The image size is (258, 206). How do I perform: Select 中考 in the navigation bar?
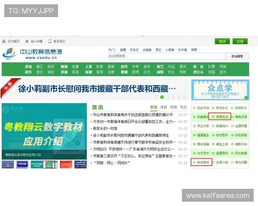coord(135,67)
